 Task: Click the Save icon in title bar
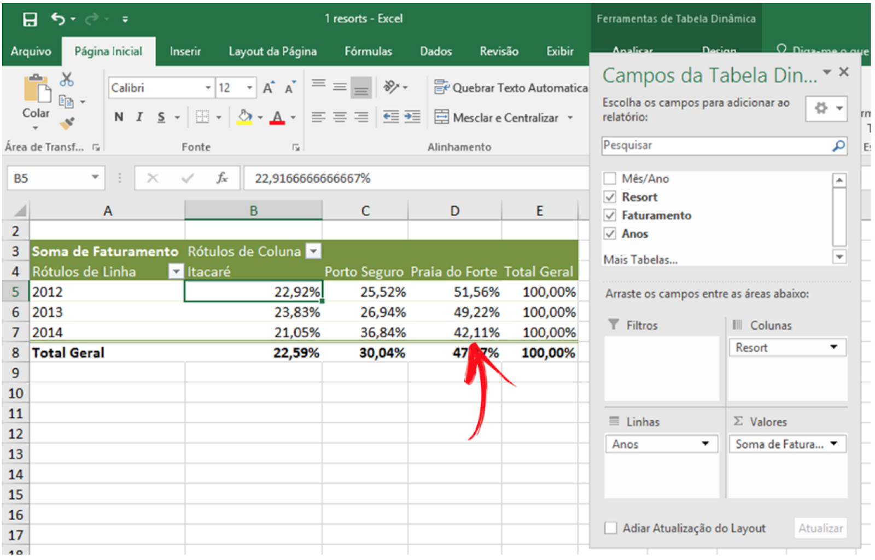30,20
